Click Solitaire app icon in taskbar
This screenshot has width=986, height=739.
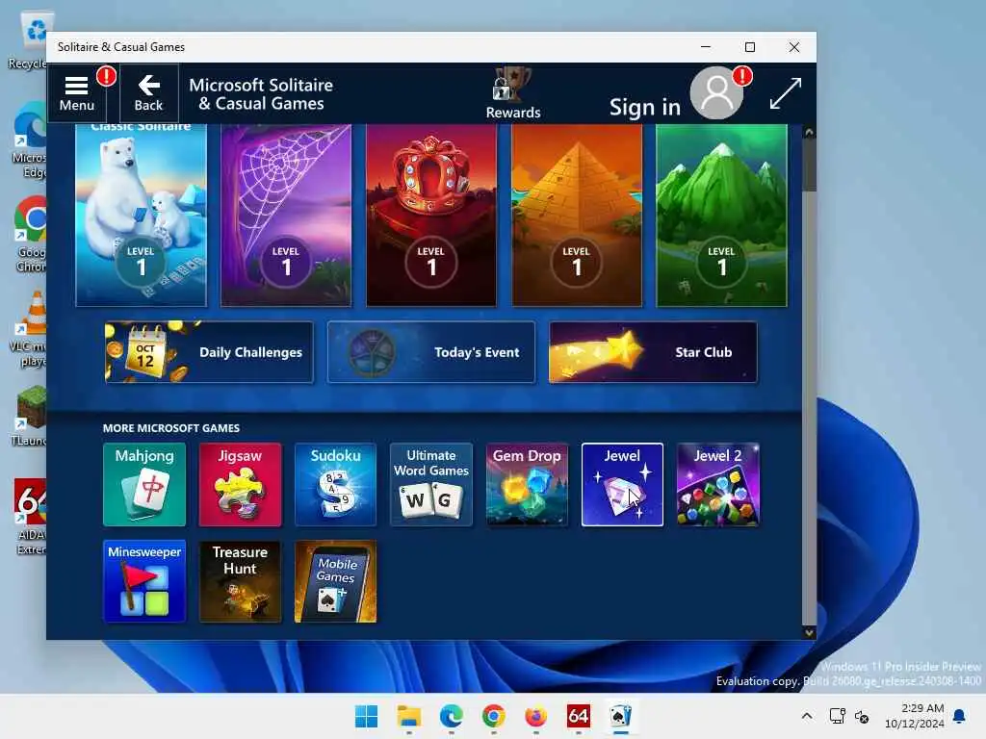pyautogui.click(x=621, y=716)
